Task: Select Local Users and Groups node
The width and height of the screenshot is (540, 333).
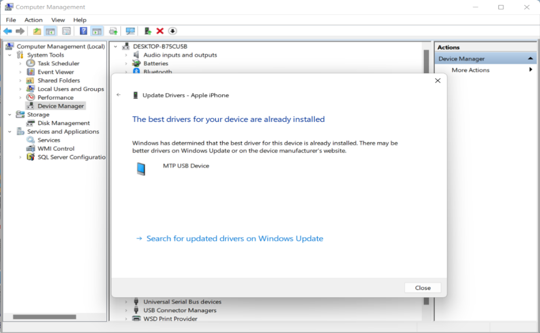Action: [x=71, y=89]
